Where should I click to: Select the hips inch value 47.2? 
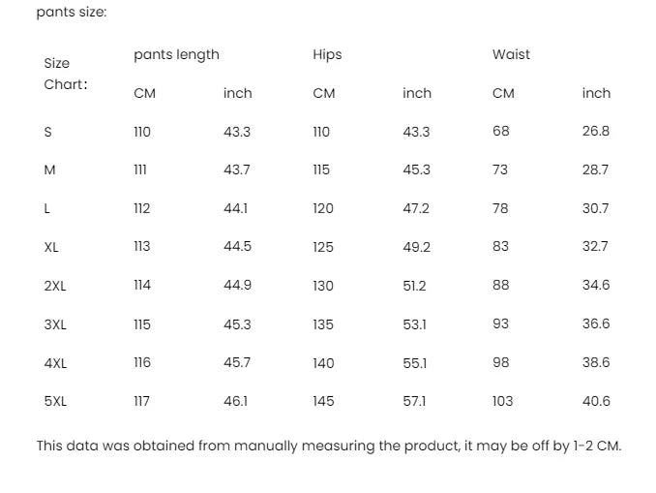(416, 208)
